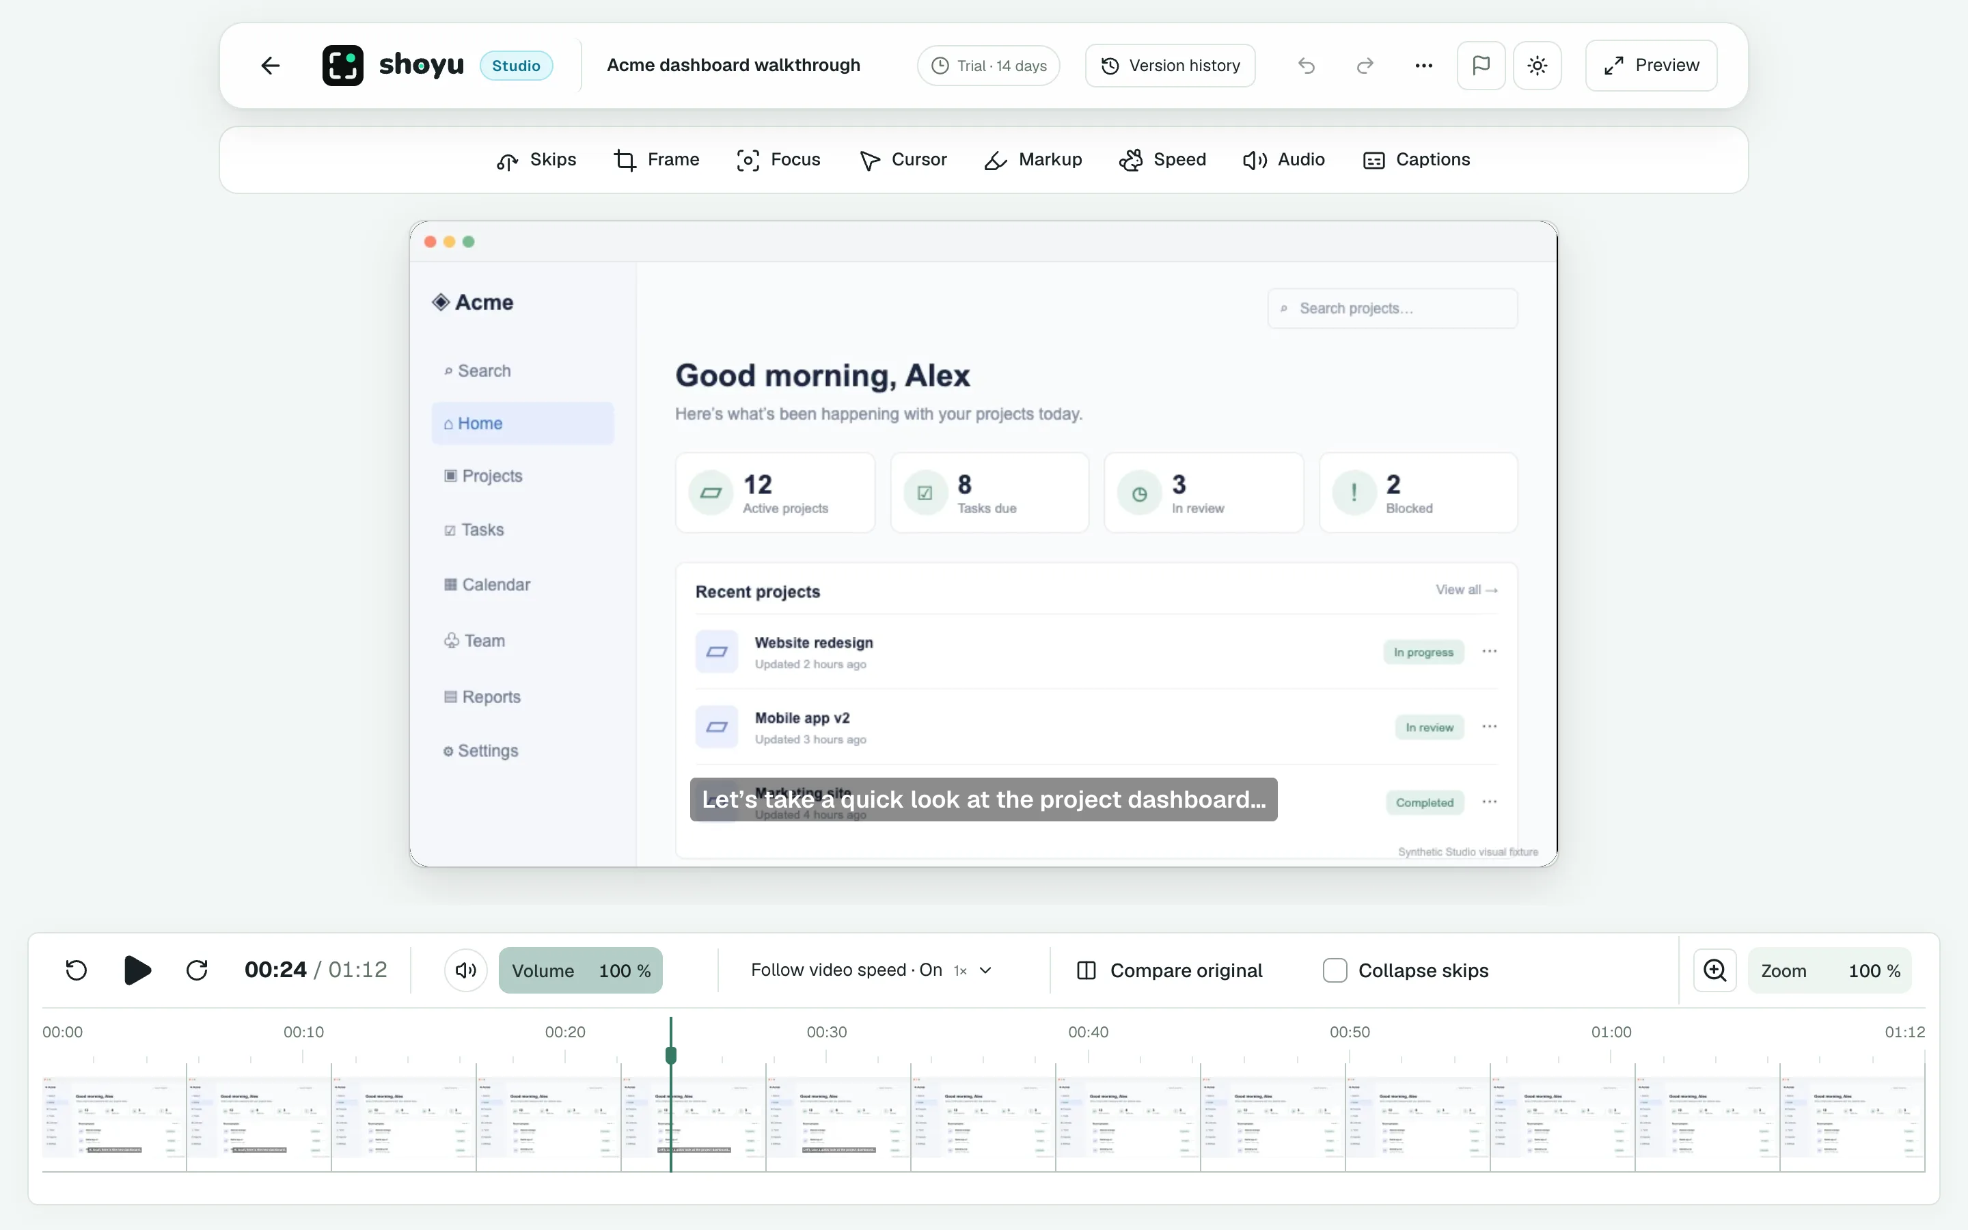
Task: Click View all in Recent projects
Action: (x=1466, y=590)
